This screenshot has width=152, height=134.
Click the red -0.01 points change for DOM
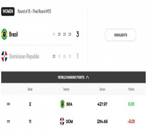tap(131, 122)
